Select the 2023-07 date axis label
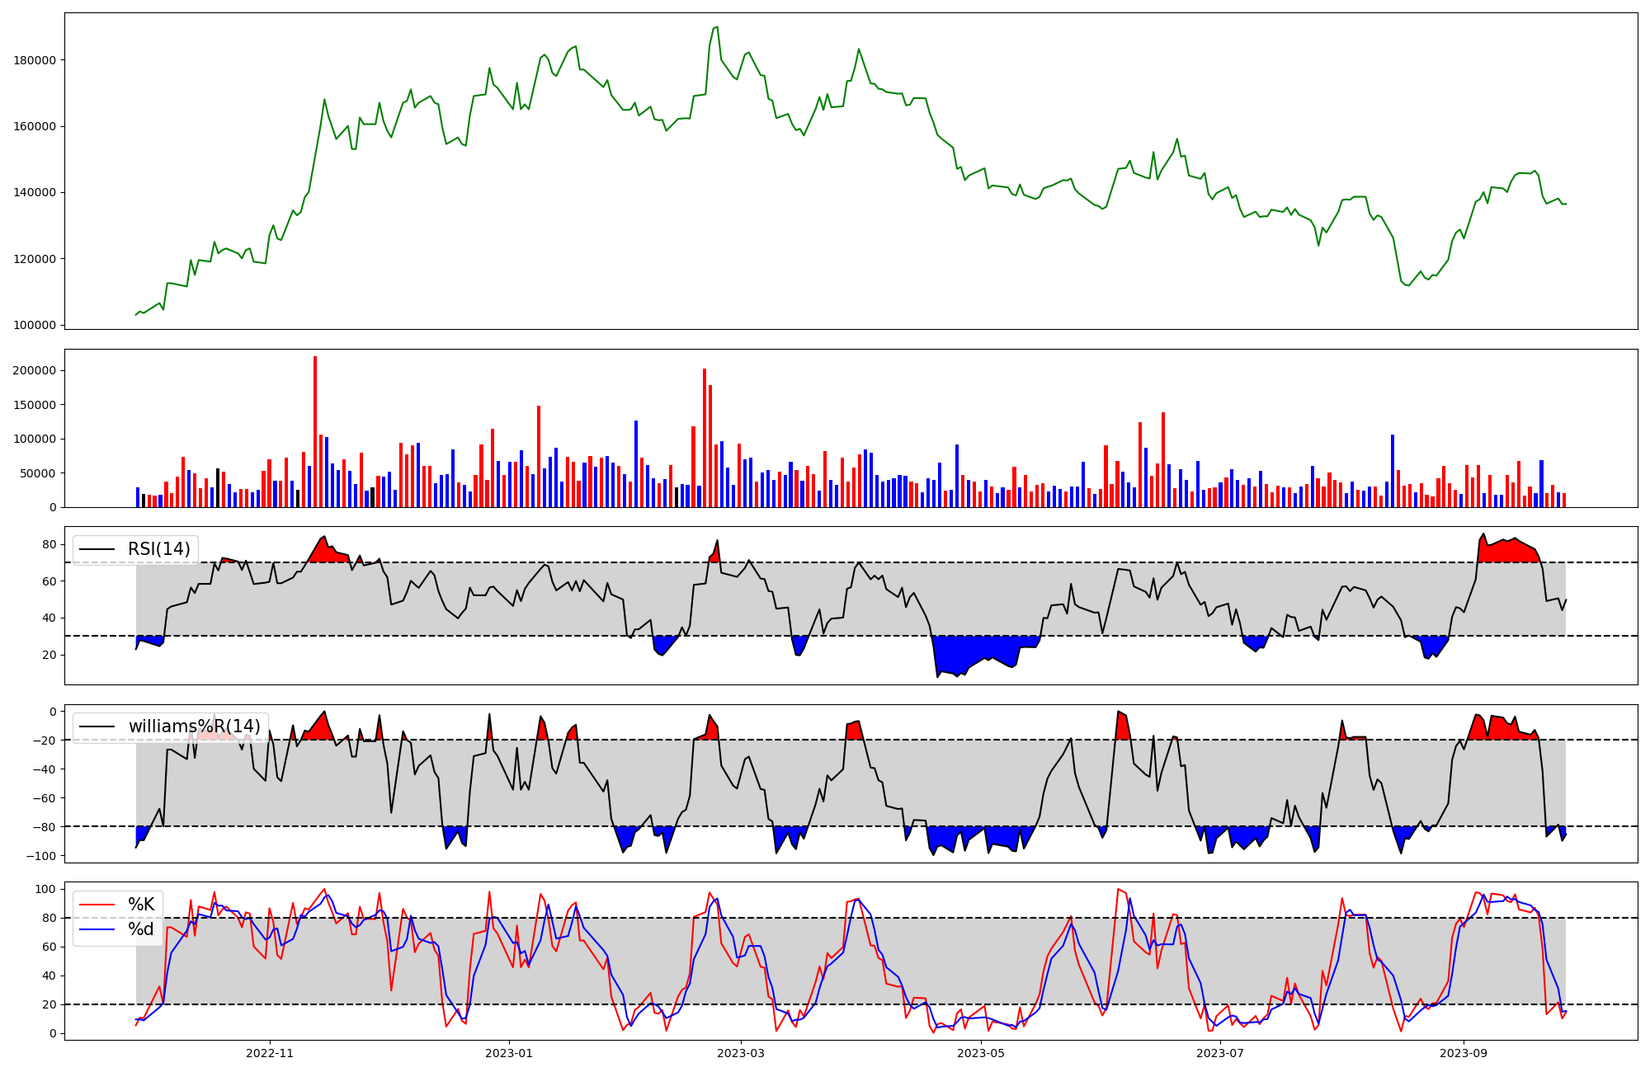 pos(1220,1053)
